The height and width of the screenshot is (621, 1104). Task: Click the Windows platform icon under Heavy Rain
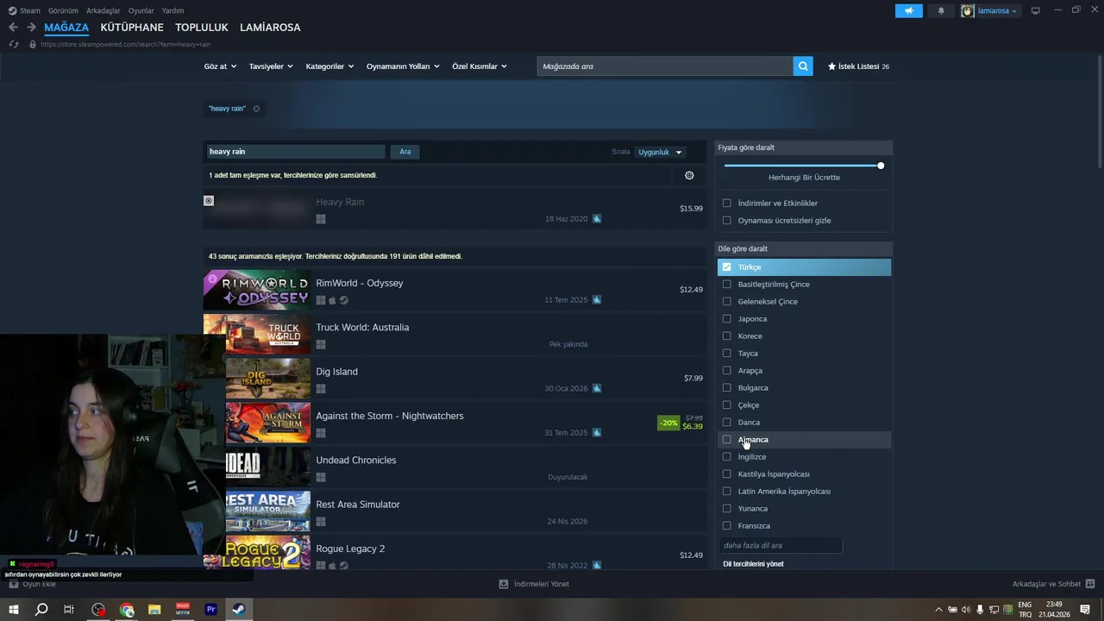321,219
